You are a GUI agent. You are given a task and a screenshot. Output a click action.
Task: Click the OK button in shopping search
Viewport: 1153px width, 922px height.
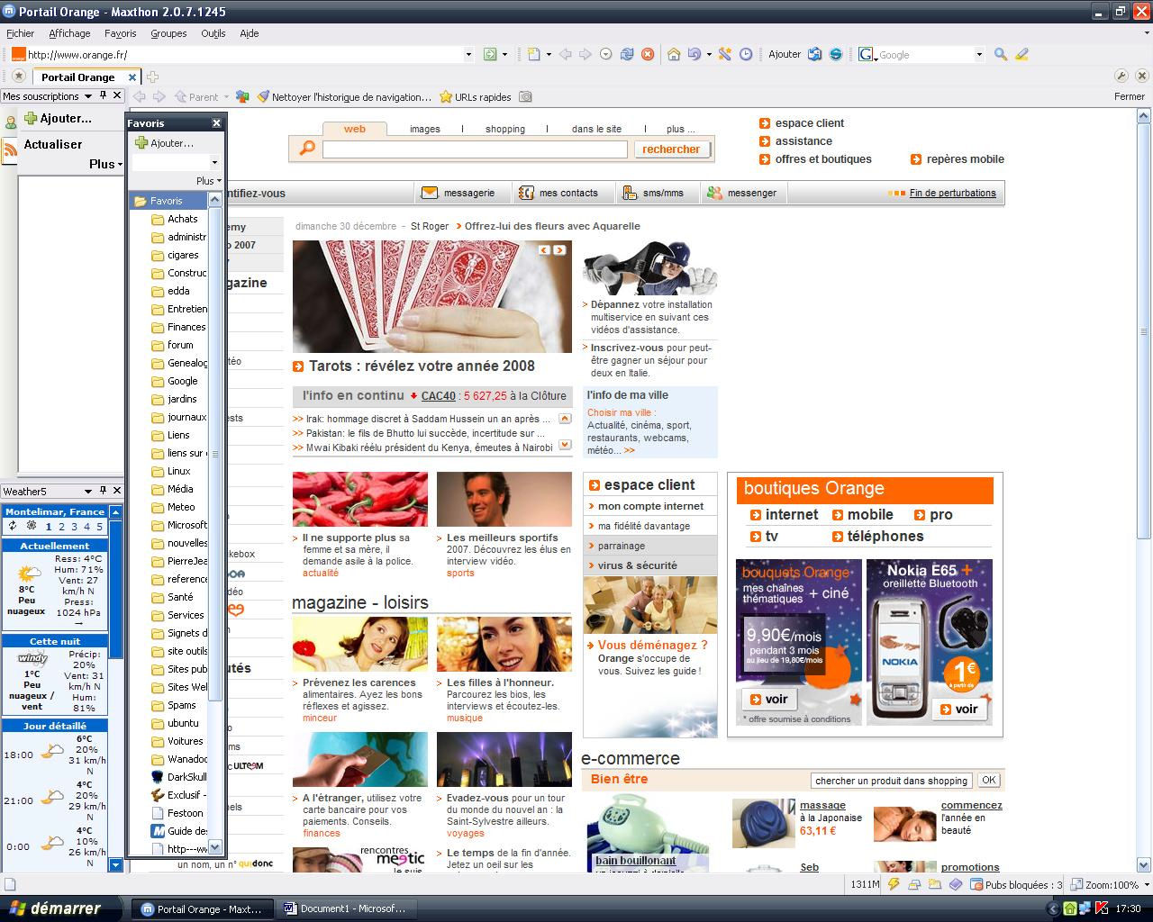989,780
